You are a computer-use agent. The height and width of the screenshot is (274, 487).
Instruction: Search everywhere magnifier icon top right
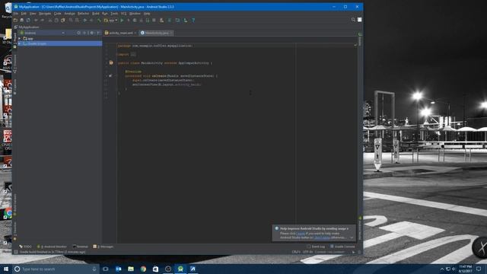coord(353,20)
